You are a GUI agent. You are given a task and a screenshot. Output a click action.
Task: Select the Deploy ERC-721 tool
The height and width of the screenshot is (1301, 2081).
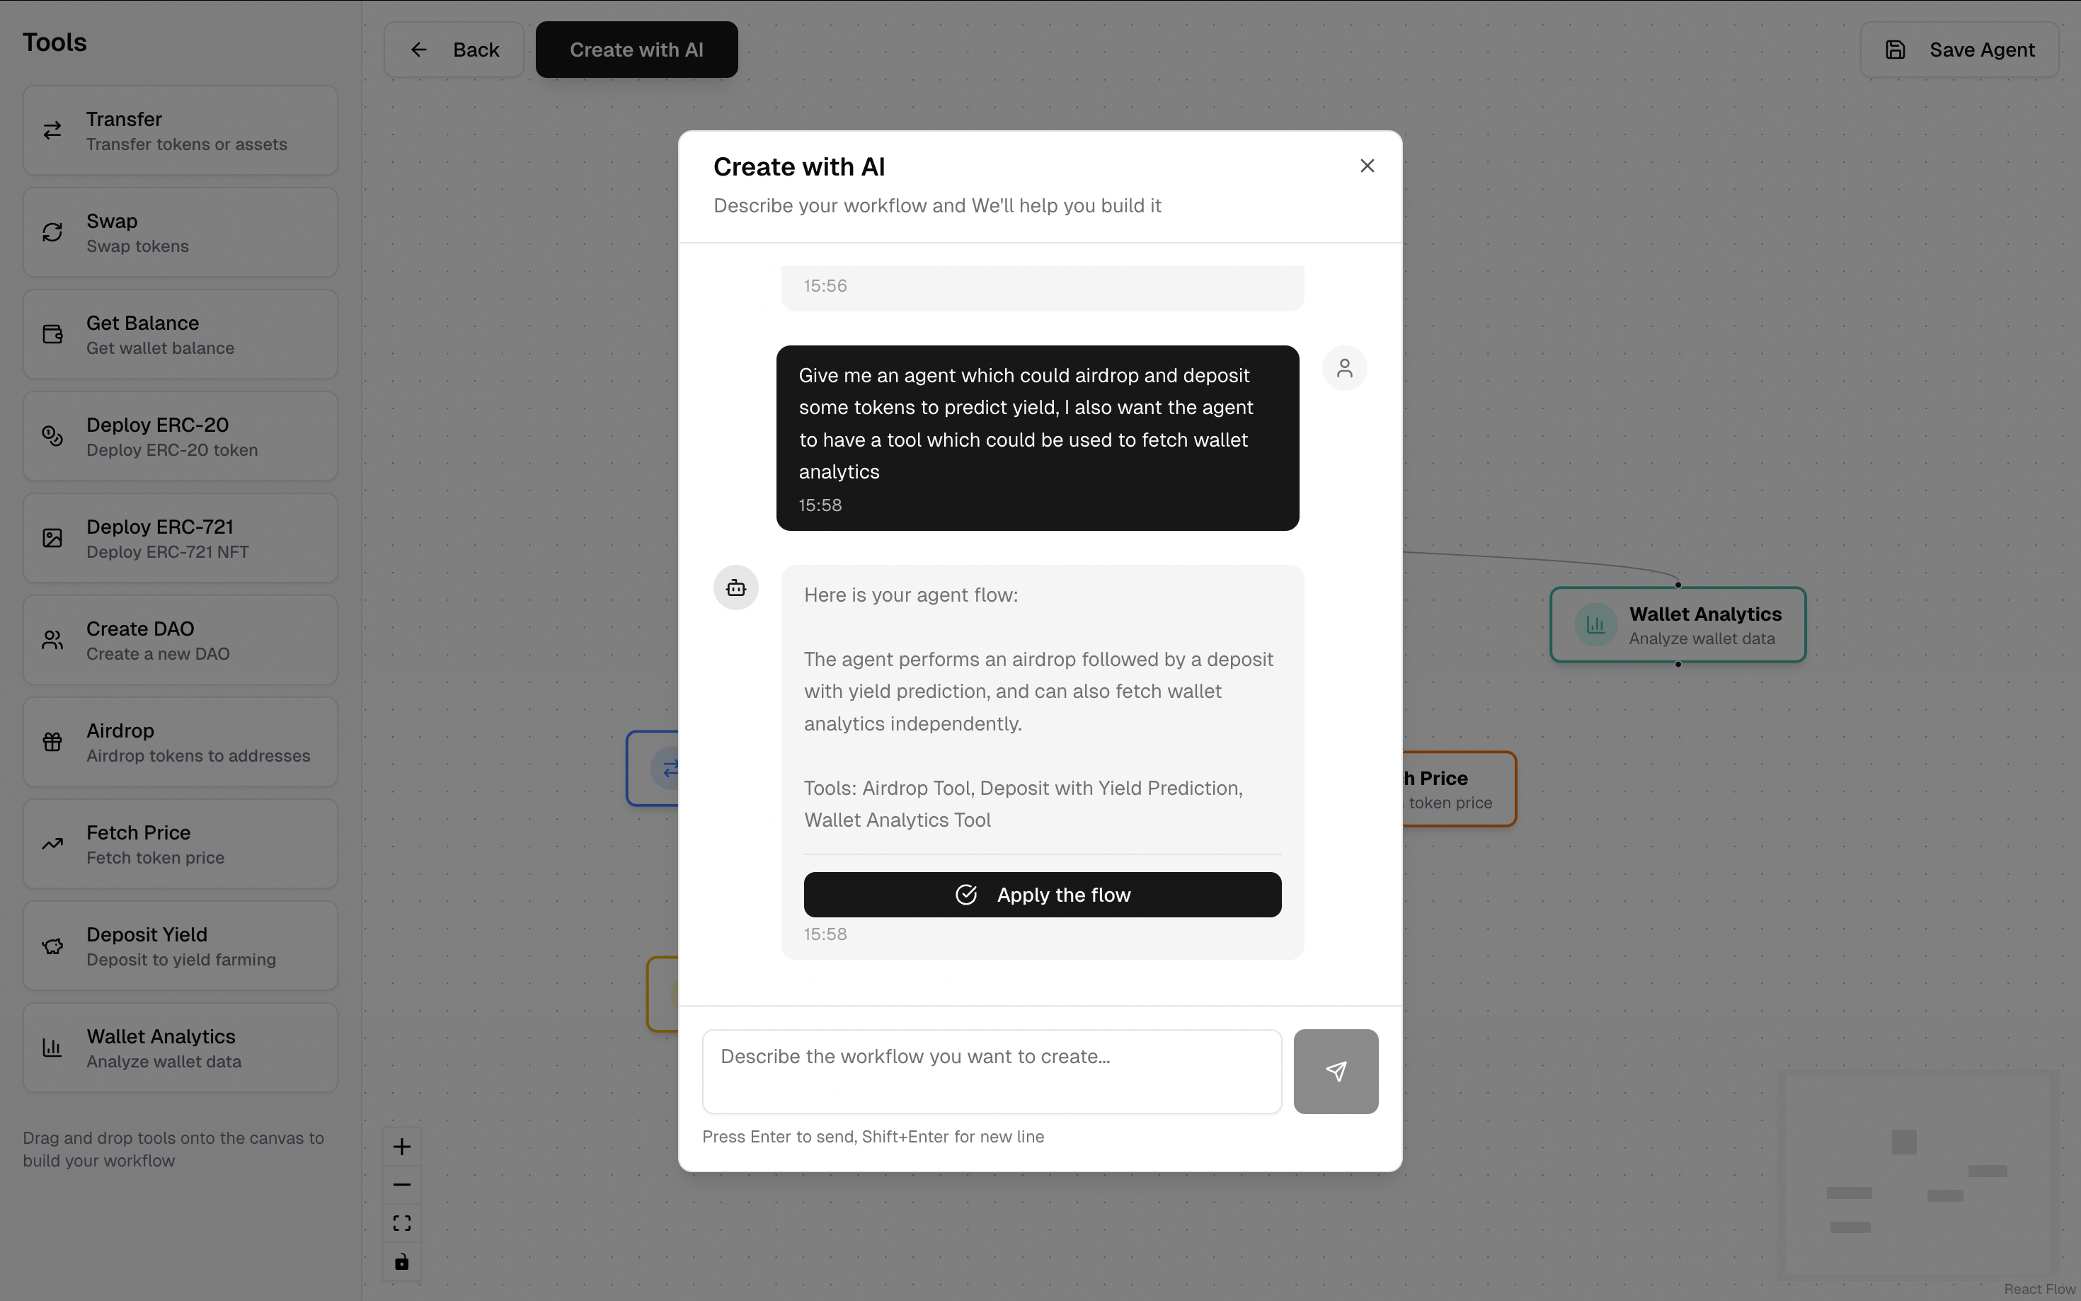pyautogui.click(x=180, y=538)
